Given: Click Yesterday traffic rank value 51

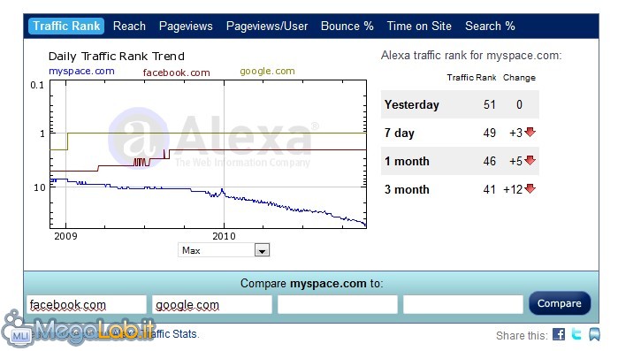Looking at the screenshot, I should tap(490, 104).
